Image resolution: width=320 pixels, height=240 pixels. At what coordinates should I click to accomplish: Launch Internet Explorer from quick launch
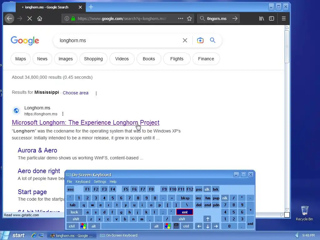(34, 235)
